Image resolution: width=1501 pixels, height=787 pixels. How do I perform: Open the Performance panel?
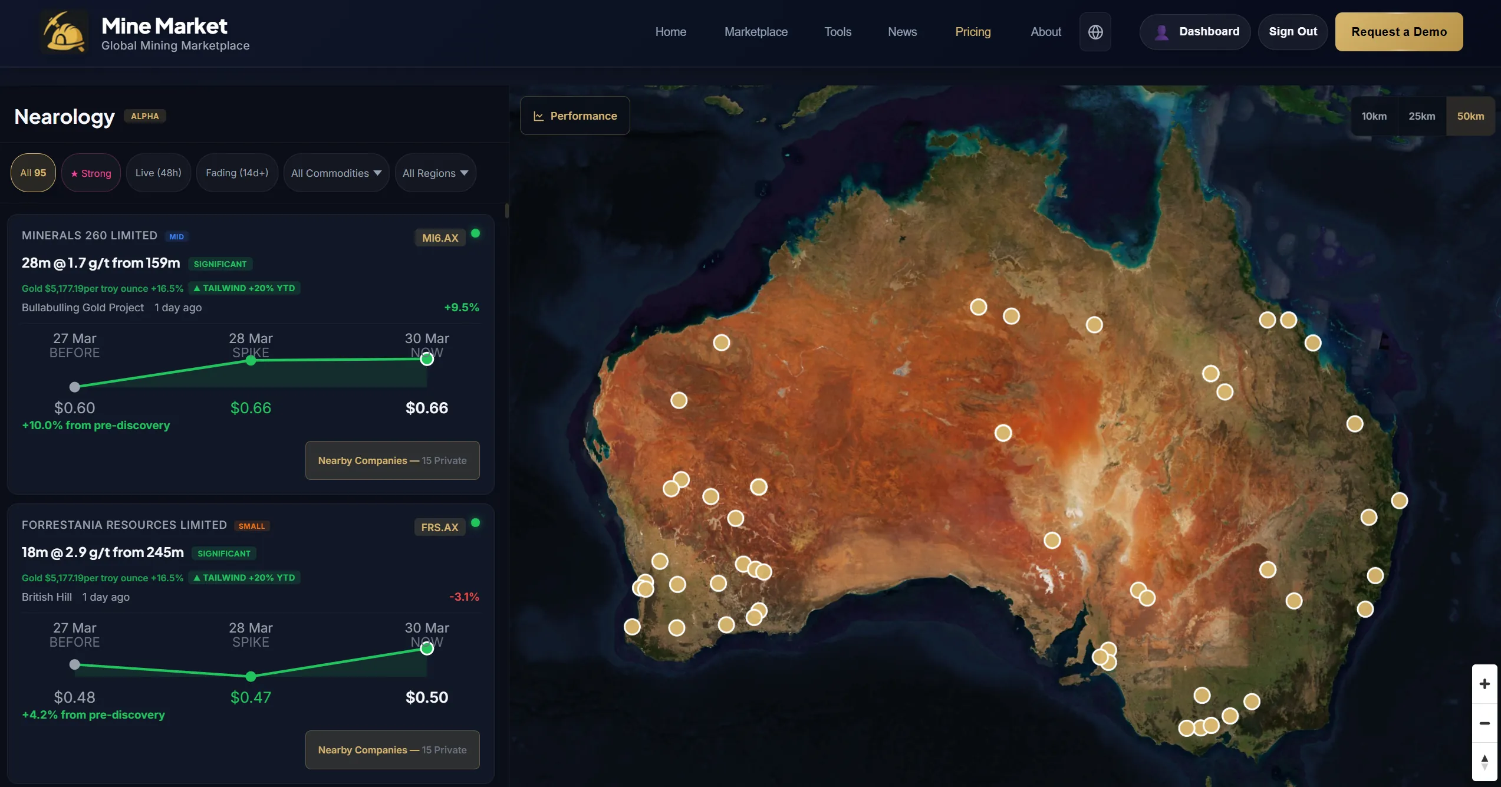[x=575, y=116]
